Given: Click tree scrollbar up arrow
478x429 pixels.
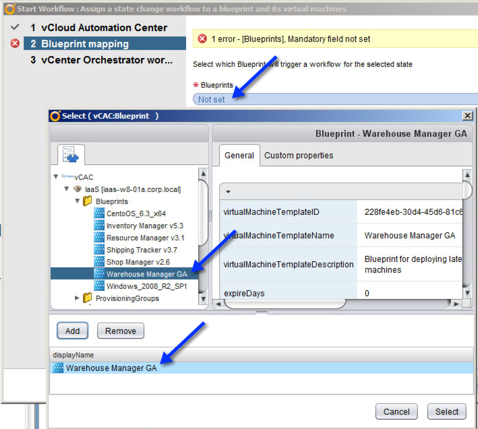Looking at the screenshot, I should [203, 174].
